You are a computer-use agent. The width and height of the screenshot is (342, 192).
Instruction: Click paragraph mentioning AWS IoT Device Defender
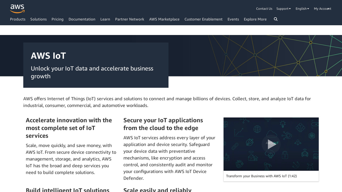[169, 158]
